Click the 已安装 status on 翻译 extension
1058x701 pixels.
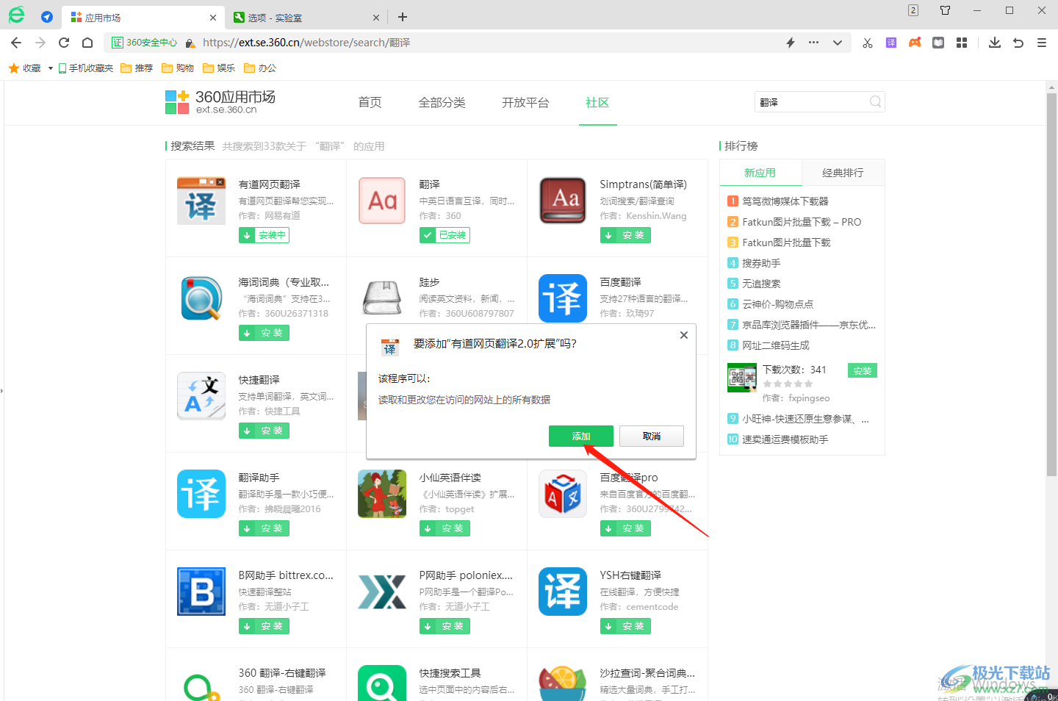(445, 235)
